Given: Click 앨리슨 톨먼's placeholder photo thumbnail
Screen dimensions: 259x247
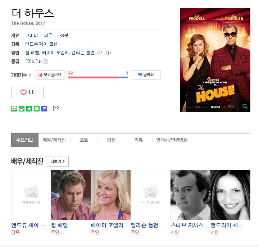Looking at the screenshot, I should click(150, 195).
